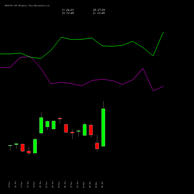194x194 pixels.
Task: Click the low value 'L: 11.40'
Action: point(99,13)
